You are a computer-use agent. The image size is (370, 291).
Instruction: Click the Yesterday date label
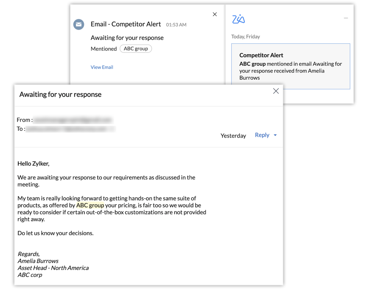tap(233, 136)
